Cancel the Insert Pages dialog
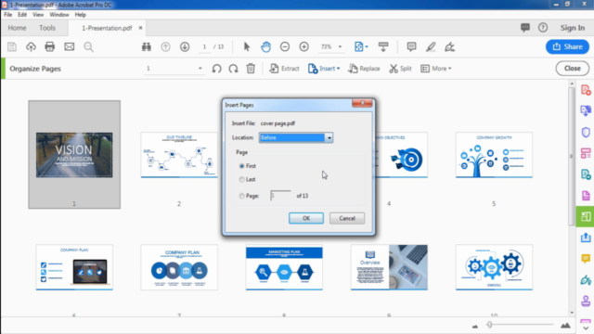Image resolution: width=594 pixels, height=334 pixels. pos(347,218)
